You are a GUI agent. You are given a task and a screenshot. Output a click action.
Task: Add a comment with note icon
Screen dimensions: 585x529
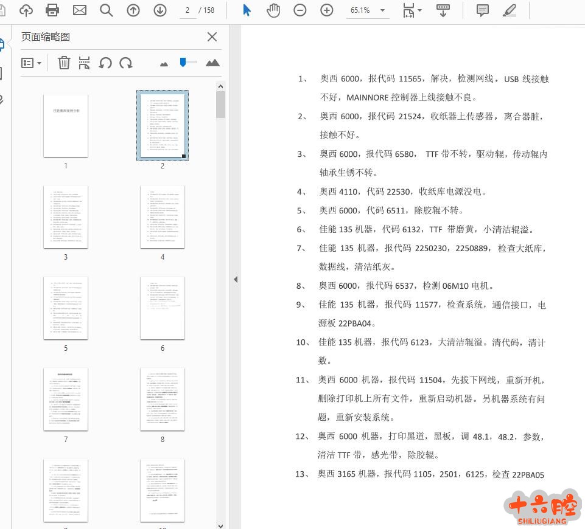(483, 10)
